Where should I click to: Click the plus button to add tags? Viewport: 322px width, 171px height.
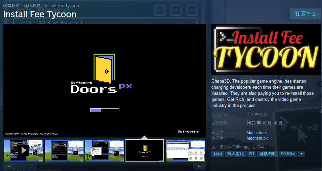(x=301, y=154)
